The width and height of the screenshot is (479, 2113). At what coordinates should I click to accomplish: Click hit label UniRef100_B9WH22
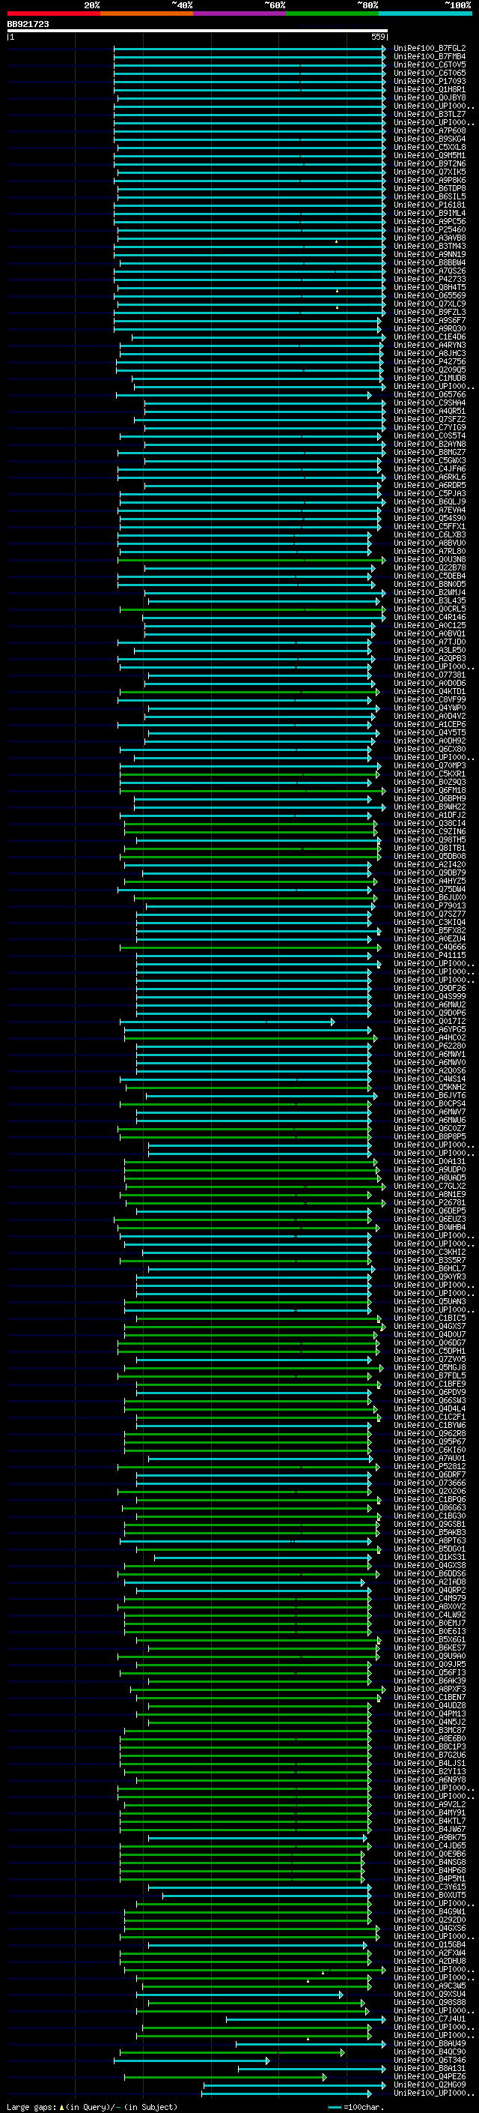coord(430,807)
